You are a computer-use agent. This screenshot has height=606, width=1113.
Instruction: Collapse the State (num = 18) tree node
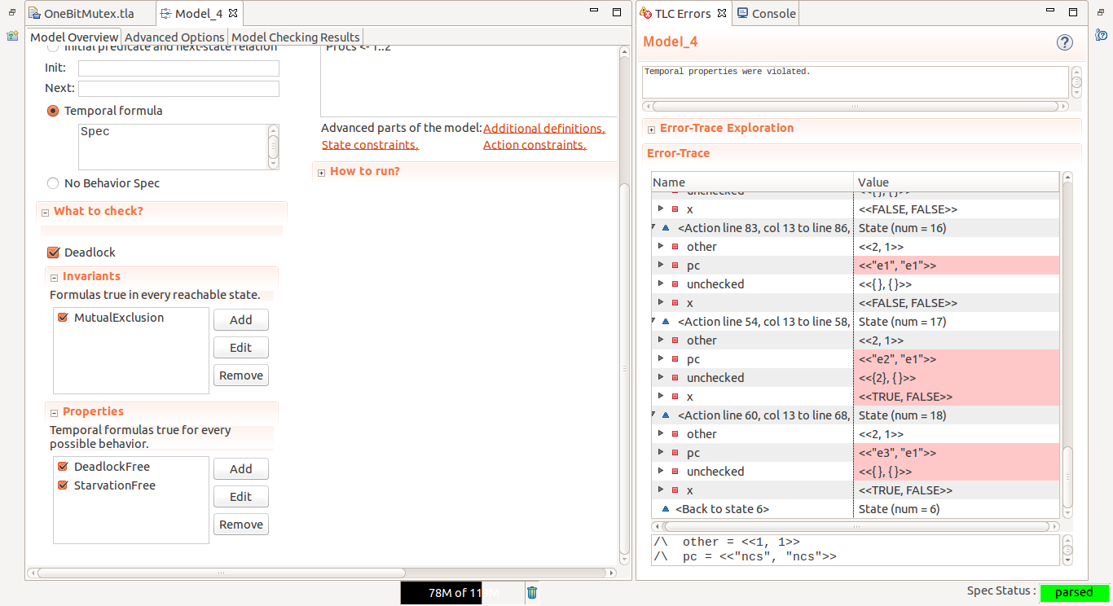click(654, 415)
